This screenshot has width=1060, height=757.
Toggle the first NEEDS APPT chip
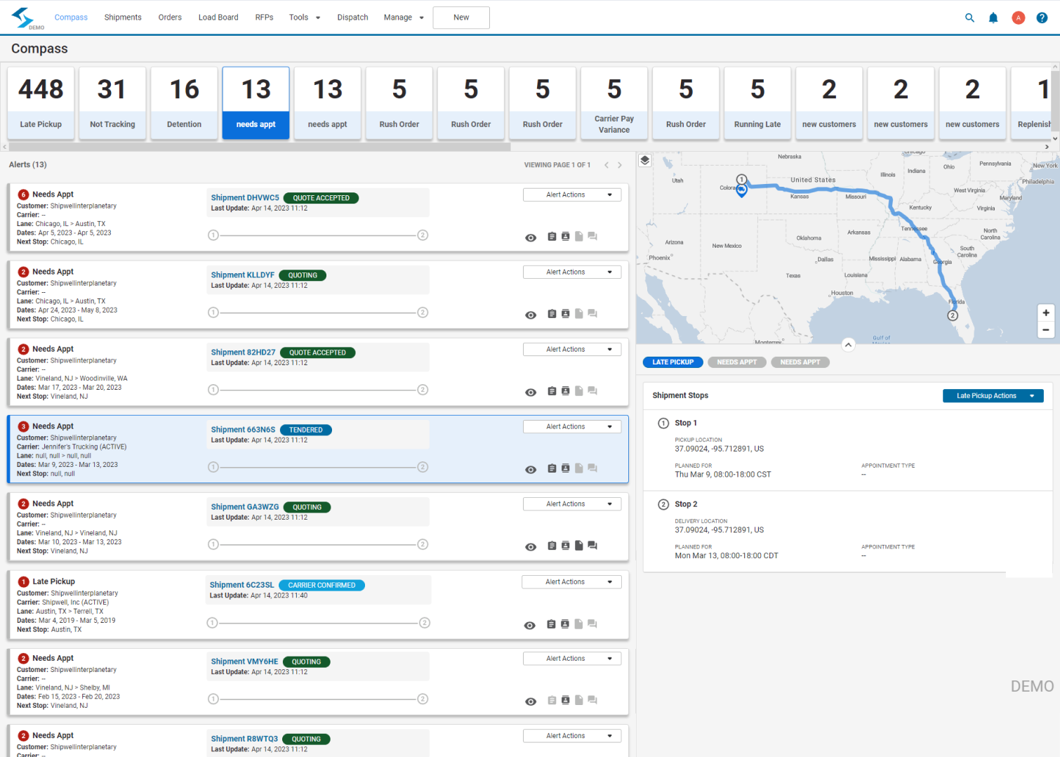pos(736,362)
